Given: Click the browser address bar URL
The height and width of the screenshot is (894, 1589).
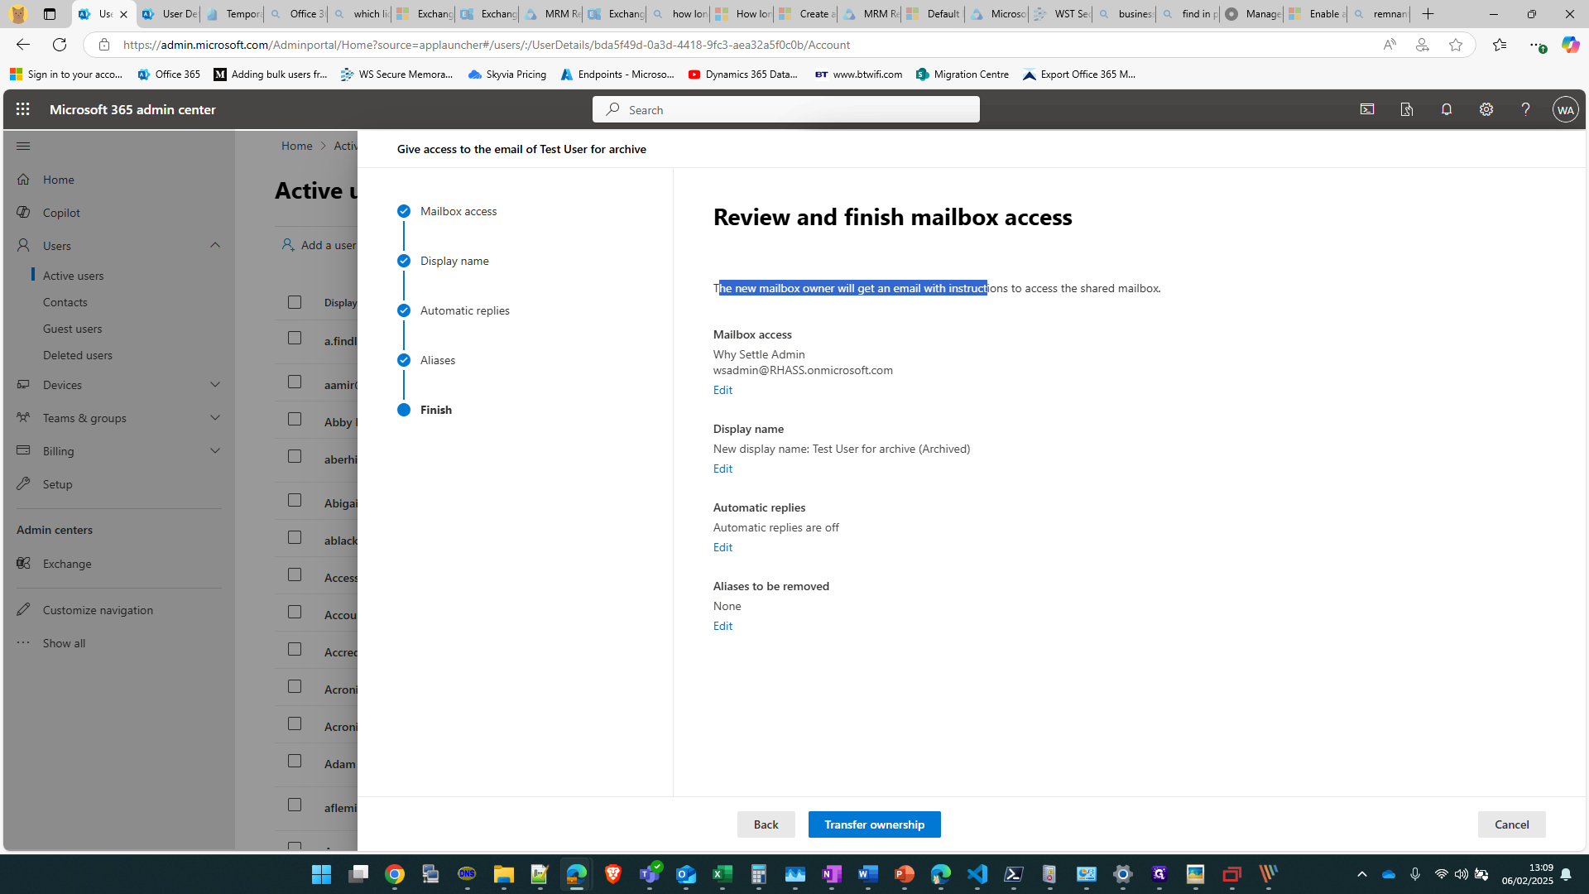Looking at the screenshot, I should [x=487, y=45].
